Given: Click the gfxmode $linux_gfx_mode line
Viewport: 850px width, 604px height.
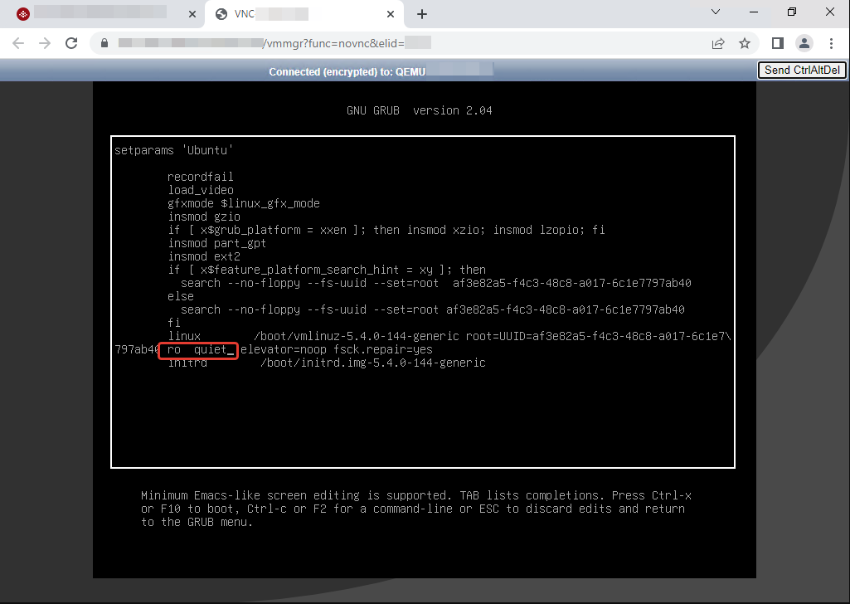Looking at the screenshot, I should click(244, 203).
